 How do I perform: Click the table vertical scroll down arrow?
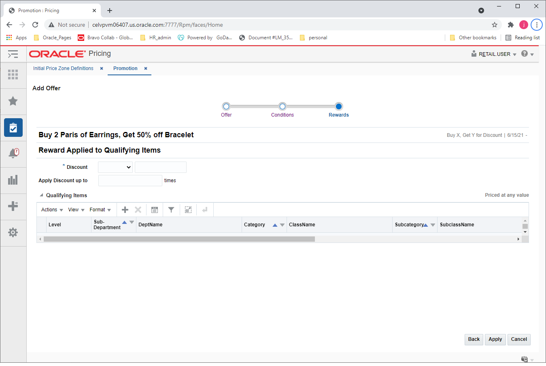pyautogui.click(x=525, y=232)
